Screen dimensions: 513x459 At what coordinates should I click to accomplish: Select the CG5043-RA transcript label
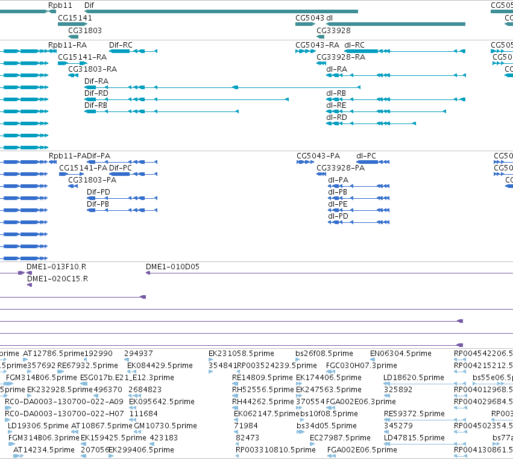point(317,45)
